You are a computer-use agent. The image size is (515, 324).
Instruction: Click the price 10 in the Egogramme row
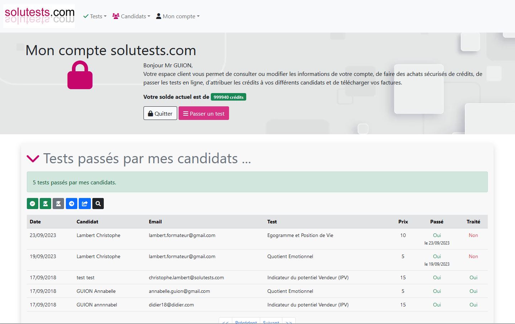[x=403, y=235]
